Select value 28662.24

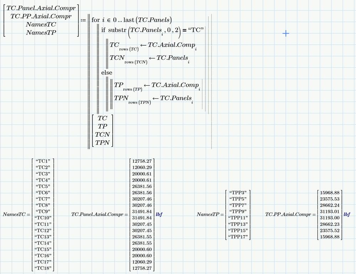point(330,205)
